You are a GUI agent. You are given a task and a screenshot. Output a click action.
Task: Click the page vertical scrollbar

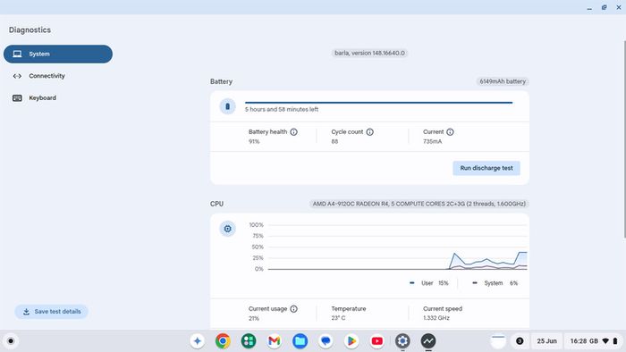pyautogui.click(x=624, y=139)
